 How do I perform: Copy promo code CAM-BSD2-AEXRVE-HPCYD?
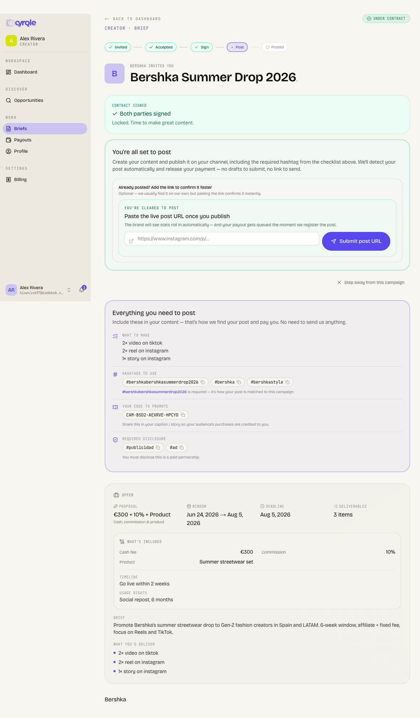point(183,415)
